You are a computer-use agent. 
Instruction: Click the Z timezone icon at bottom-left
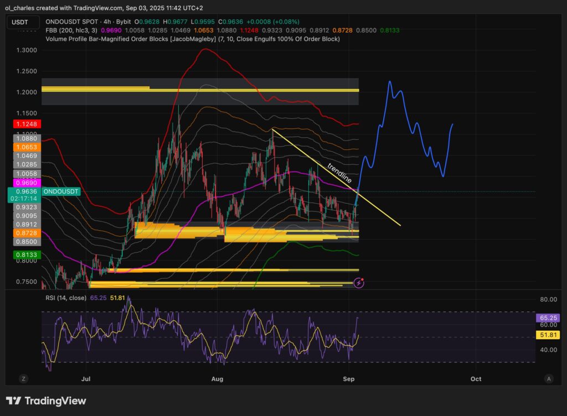coord(24,379)
